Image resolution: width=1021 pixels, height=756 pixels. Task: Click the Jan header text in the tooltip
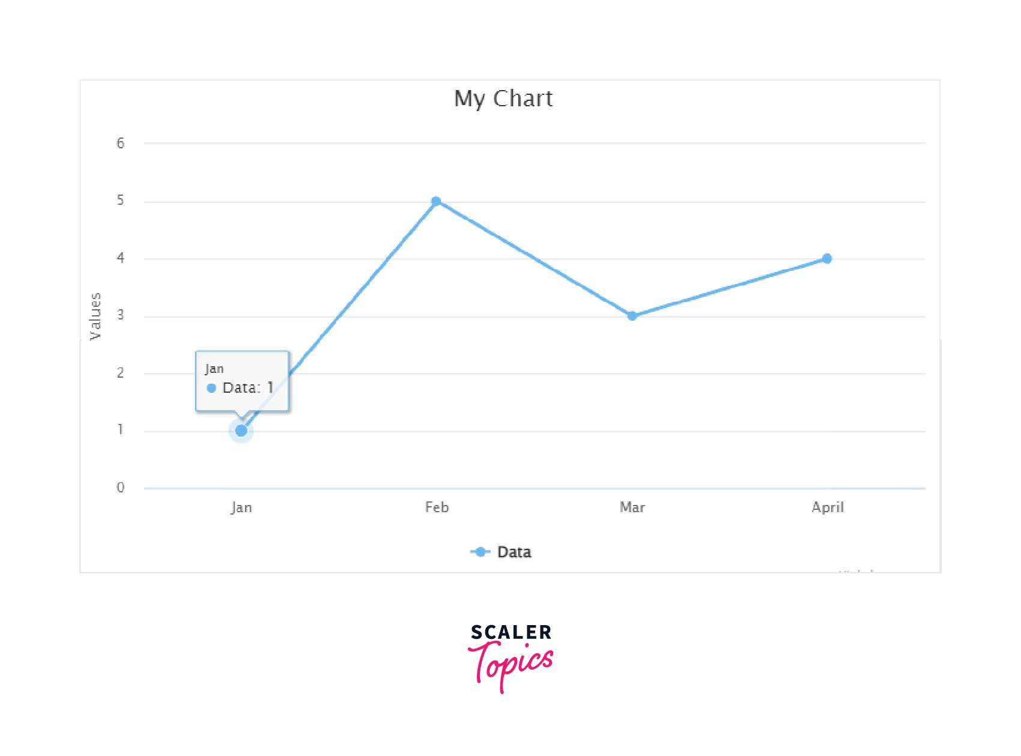click(x=214, y=369)
